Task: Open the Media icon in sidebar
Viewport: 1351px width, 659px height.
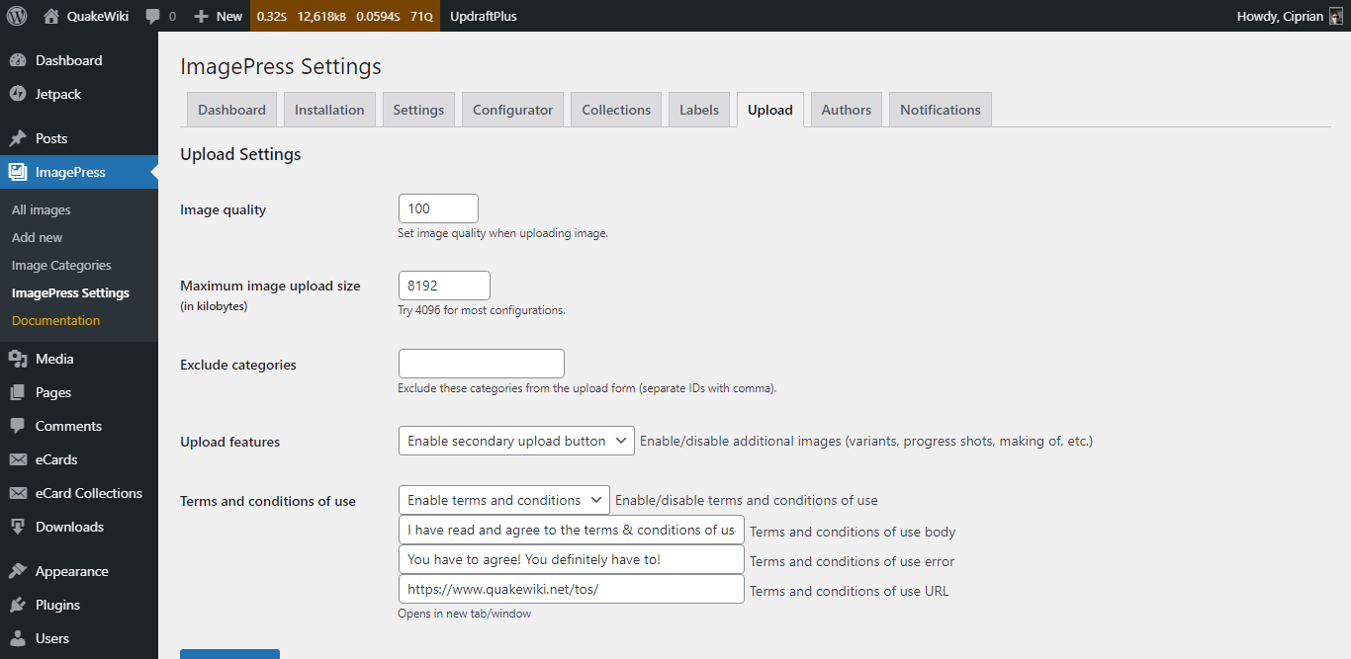Action: pyautogui.click(x=18, y=359)
